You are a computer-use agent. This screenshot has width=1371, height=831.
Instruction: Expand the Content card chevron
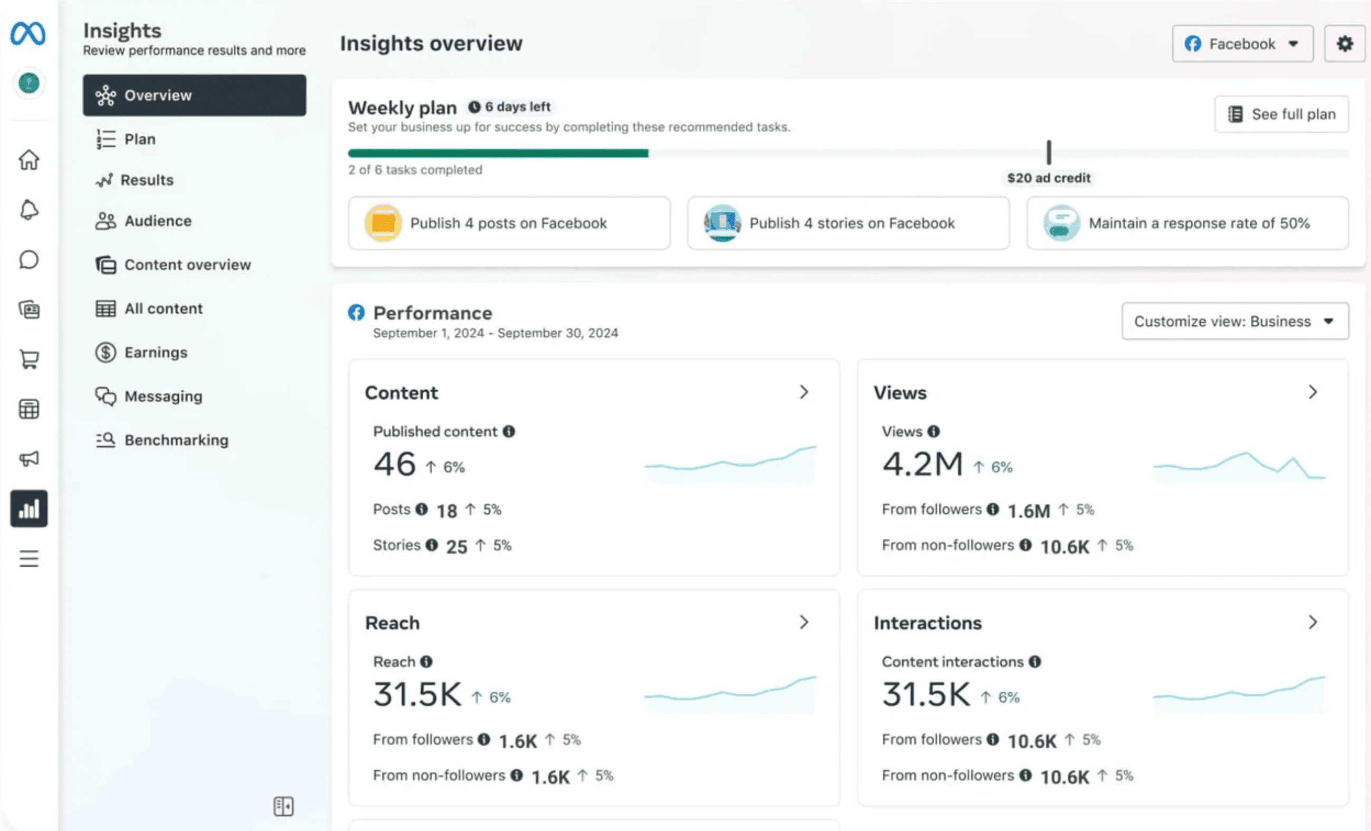coord(804,392)
